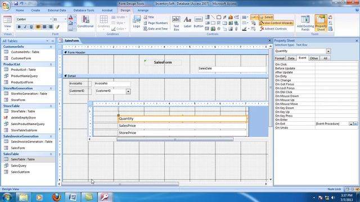Switch to All tab in Property Sheet

pyautogui.click(x=325, y=58)
